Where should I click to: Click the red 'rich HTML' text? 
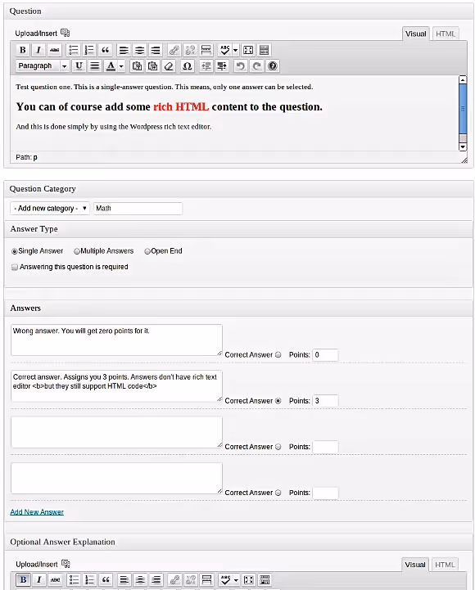point(181,107)
